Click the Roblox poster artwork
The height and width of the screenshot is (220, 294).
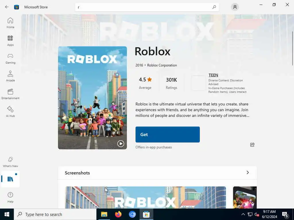point(92,98)
